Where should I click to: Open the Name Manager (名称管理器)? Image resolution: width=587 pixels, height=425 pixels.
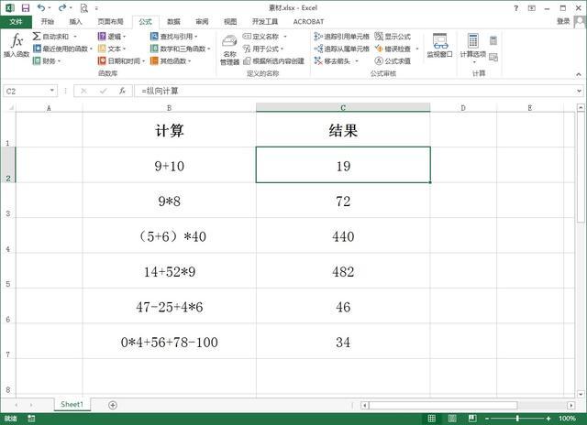click(x=229, y=50)
